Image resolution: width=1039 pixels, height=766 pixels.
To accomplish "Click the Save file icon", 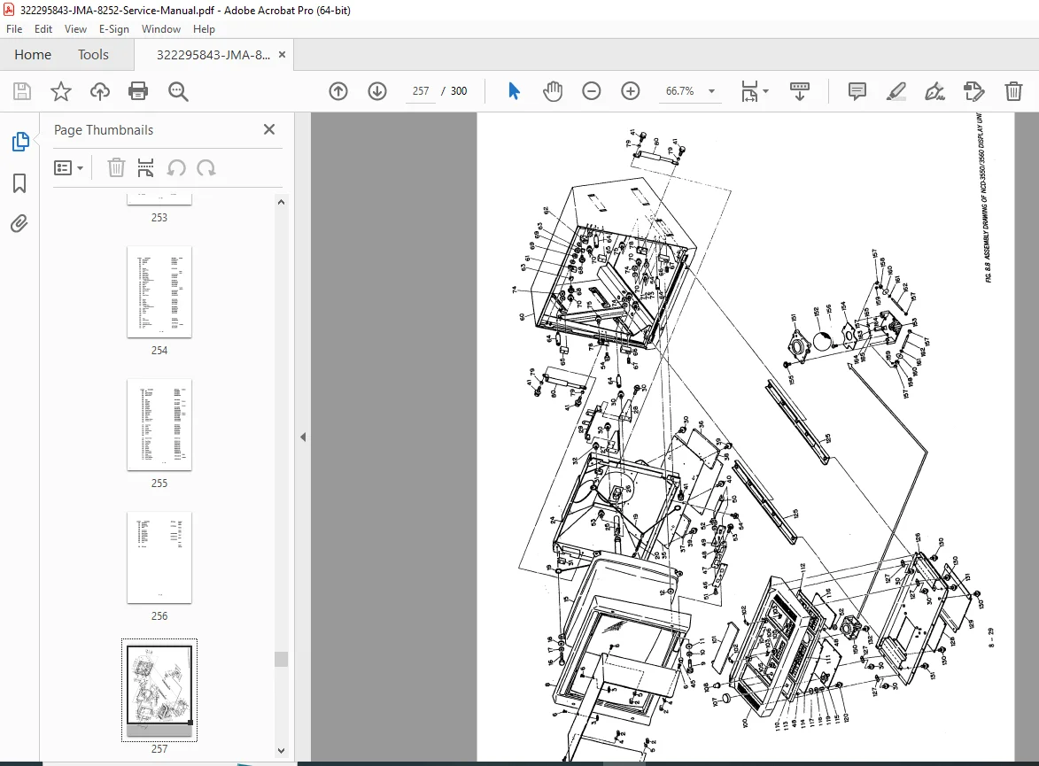I will [22, 91].
